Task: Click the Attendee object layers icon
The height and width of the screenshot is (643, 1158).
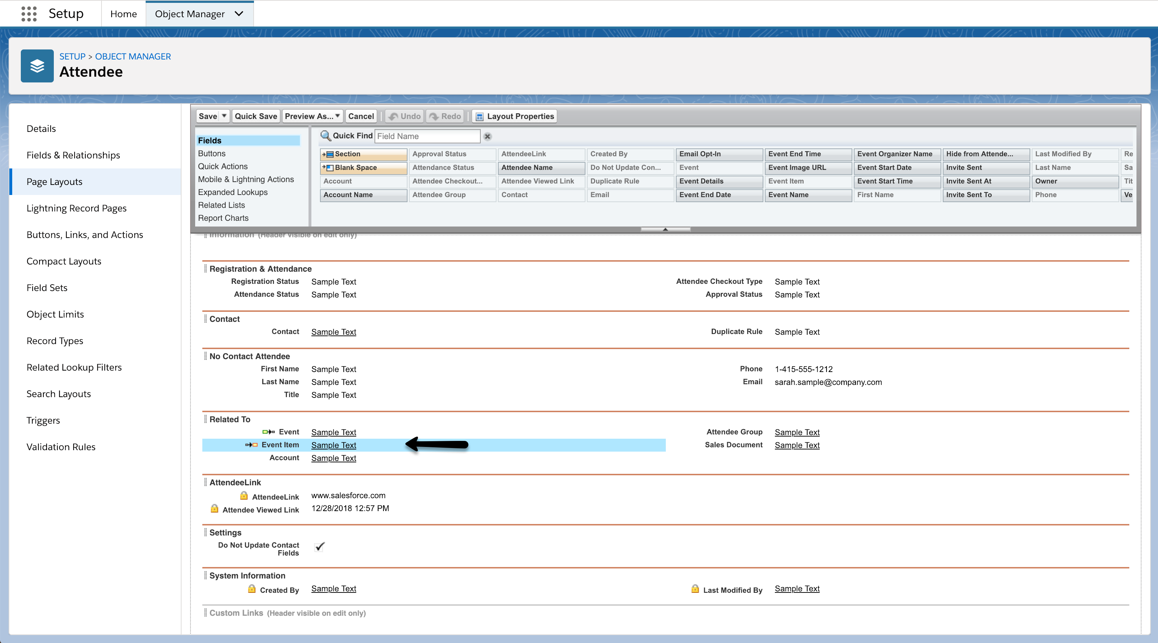Action: point(37,66)
